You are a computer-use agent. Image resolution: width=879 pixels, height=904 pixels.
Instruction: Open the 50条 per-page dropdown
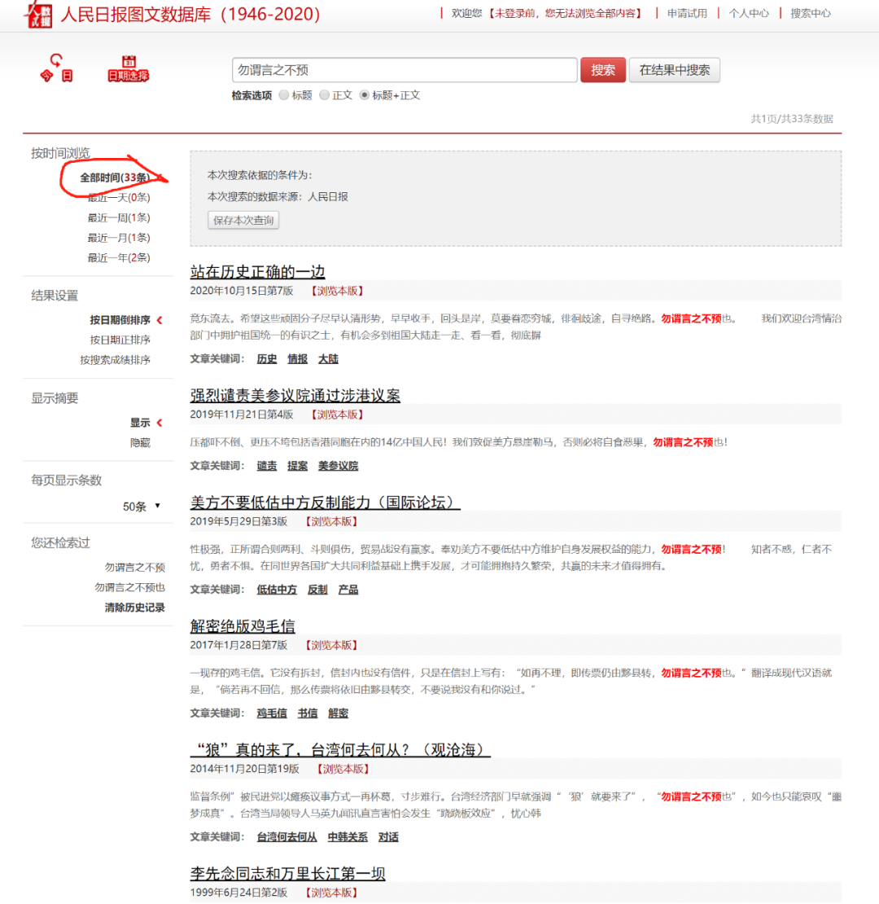pyautogui.click(x=141, y=507)
